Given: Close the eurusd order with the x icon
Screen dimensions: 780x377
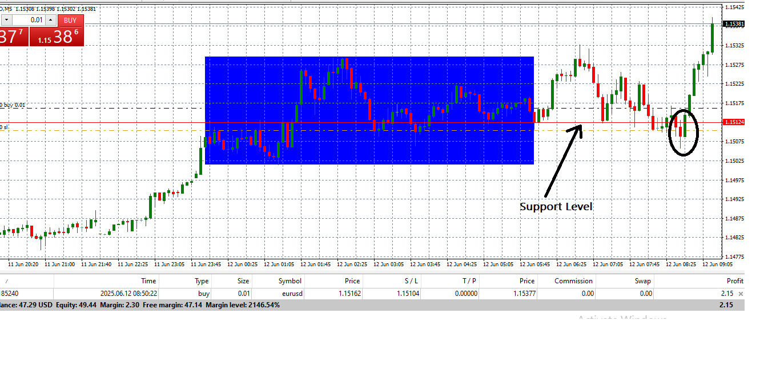Looking at the screenshot, I should coord(741,294).
